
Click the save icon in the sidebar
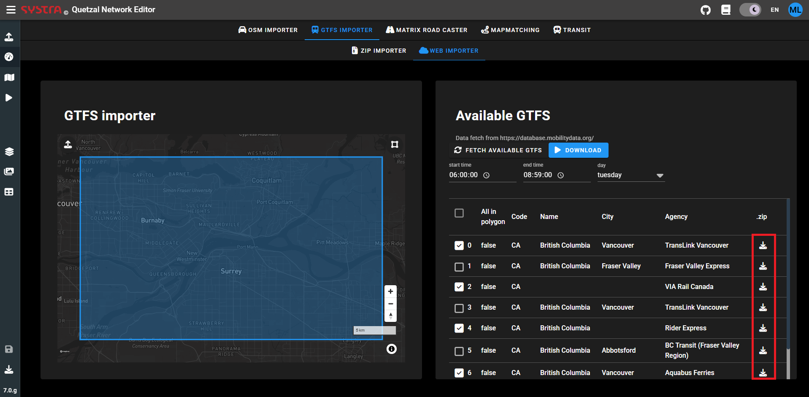coord(9,349)
